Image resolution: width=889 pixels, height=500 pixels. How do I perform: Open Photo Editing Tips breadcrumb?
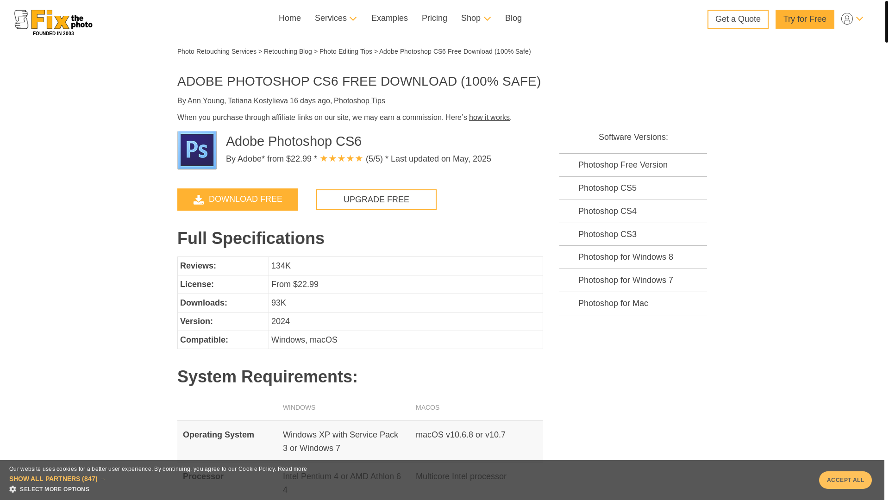[346, 51]
